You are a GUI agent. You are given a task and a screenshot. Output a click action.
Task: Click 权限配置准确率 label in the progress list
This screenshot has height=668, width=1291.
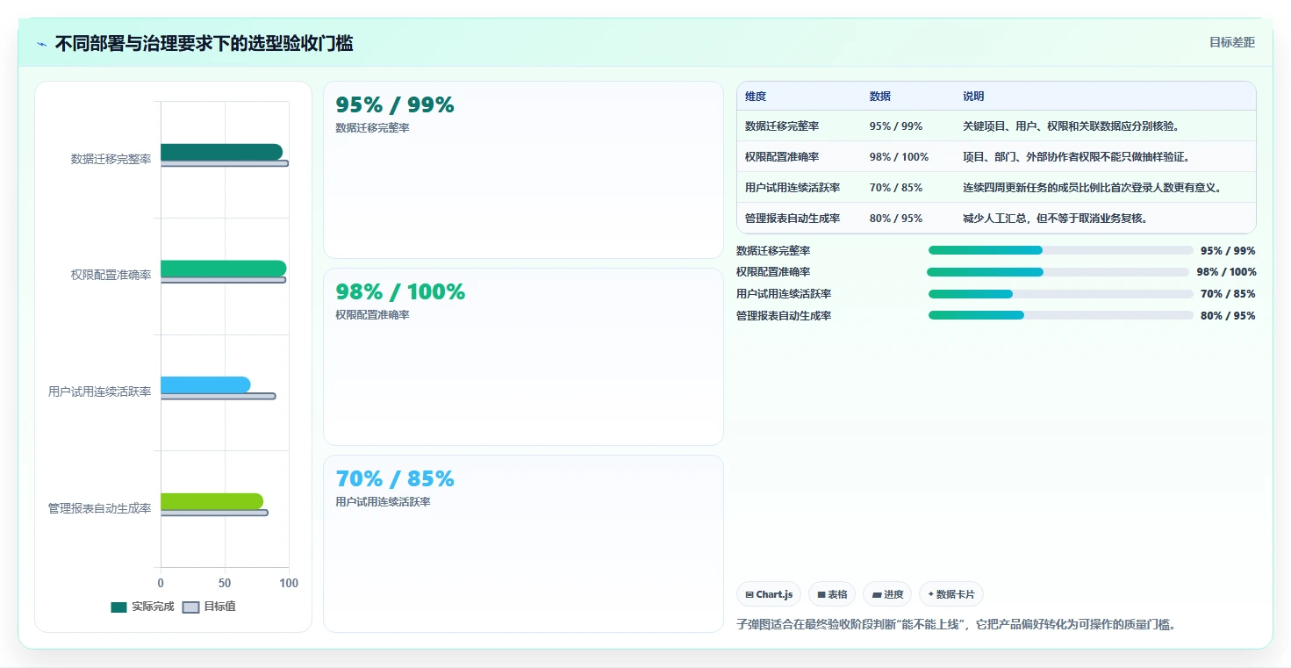tap(773, 272)
